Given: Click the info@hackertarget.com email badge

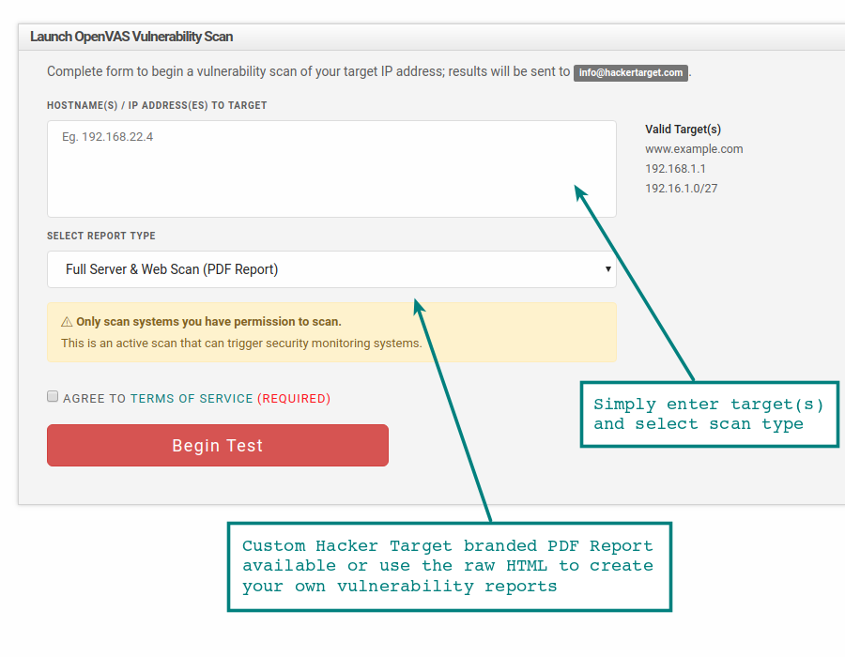Looking at the screenshot, I should point(631,72).
